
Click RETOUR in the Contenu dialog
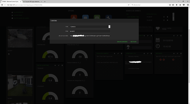point(133,42)
